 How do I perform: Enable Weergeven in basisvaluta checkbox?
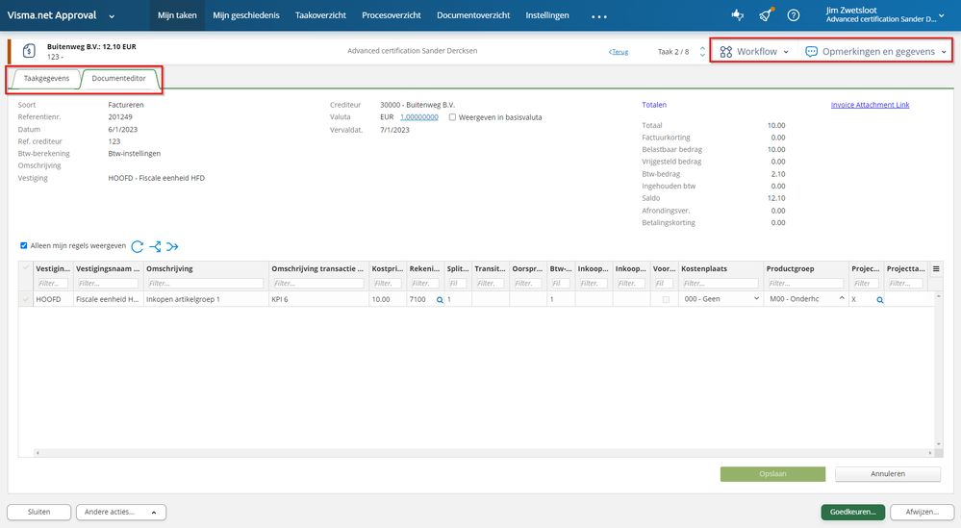452,117
